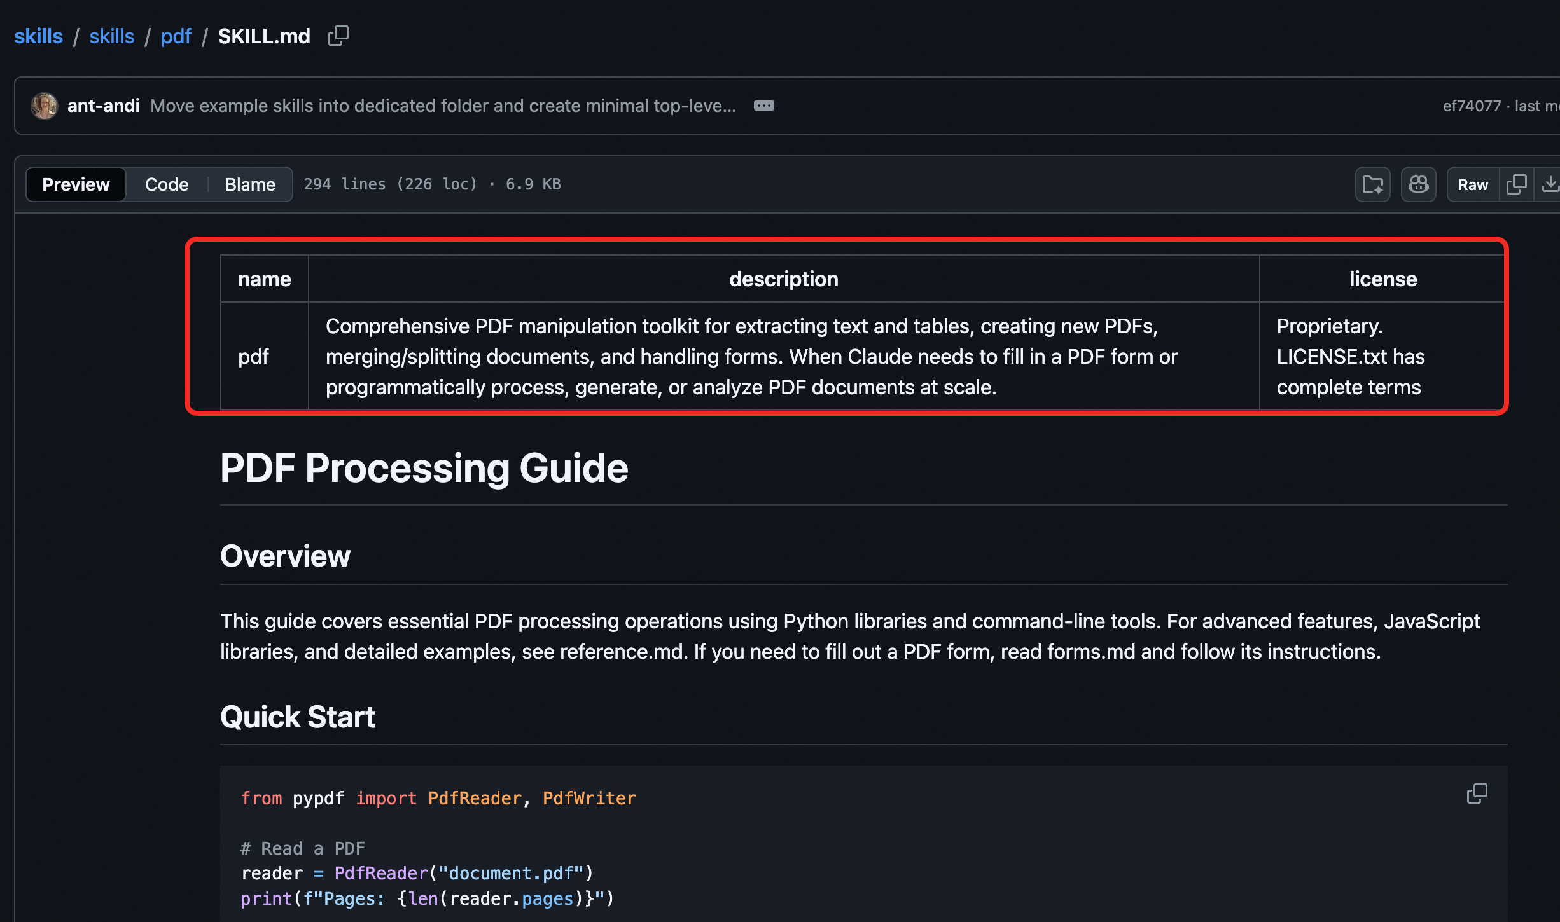Viewport: 1560px width, 922px height.
Task: Open commit hash ef74077
Action: coord(1471,106)
